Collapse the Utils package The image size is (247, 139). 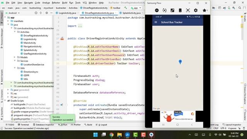pos(15,68)
